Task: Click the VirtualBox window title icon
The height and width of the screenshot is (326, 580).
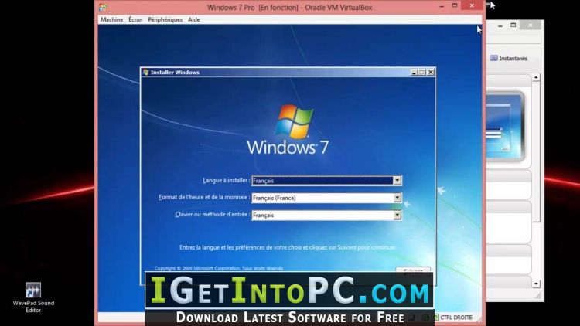Action: (x=103, y=7)
